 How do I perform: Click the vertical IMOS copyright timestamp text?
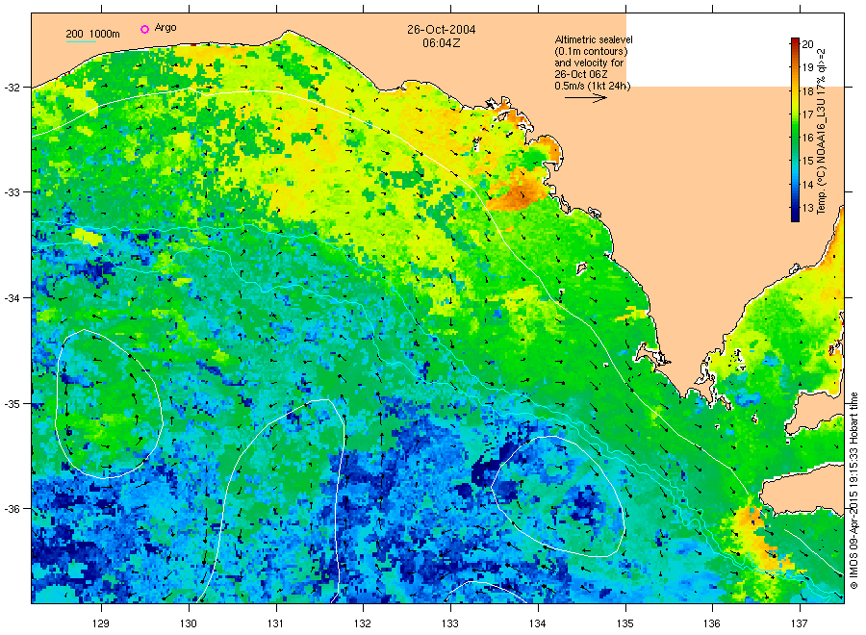click(853, 491)
